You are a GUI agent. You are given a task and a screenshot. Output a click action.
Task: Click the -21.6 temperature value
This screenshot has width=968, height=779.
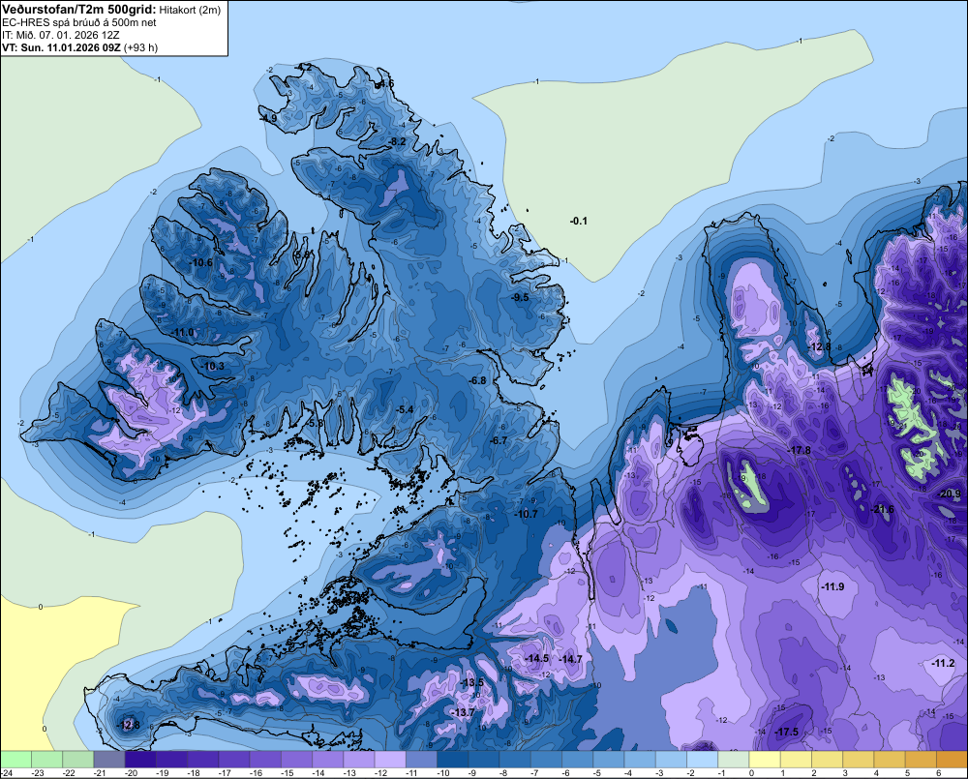click(x=882, y=509)
